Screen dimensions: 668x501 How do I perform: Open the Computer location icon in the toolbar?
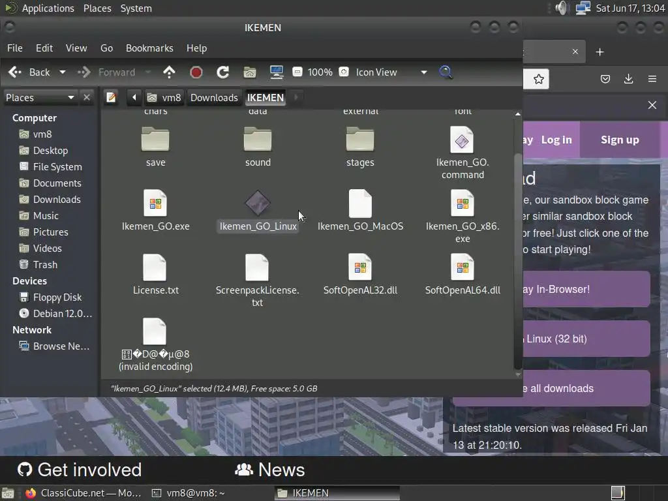(x=277, y=72)
